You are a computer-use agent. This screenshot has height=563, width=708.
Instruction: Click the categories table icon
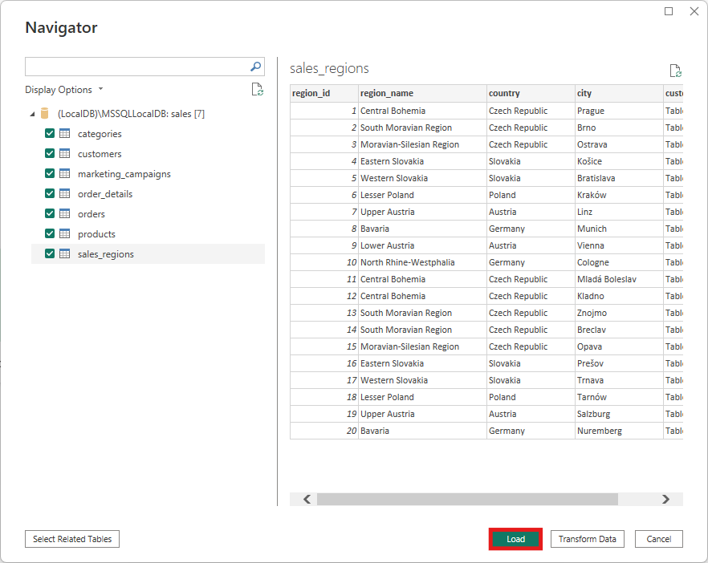pyautogui.click(x=65, y=133)
